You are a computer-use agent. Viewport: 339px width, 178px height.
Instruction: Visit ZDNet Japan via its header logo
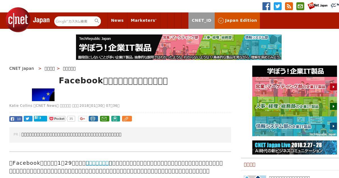click(318, 5)
